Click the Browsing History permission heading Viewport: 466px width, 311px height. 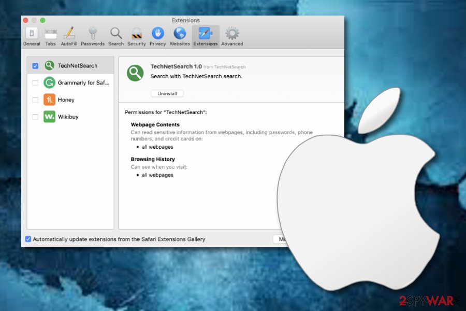153,159
